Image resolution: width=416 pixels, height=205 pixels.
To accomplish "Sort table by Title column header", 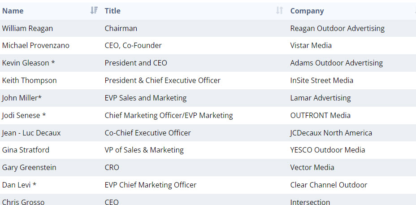I will pyautogui.click(x=113, y=11).
